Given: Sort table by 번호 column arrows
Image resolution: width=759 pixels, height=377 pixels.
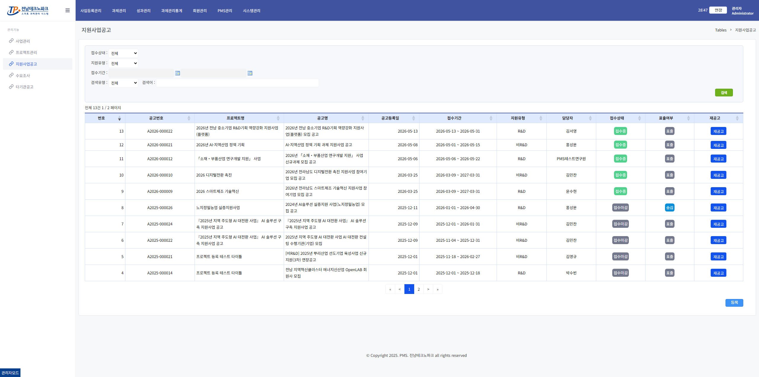Looking at the screenshot, I should [119, 118].
